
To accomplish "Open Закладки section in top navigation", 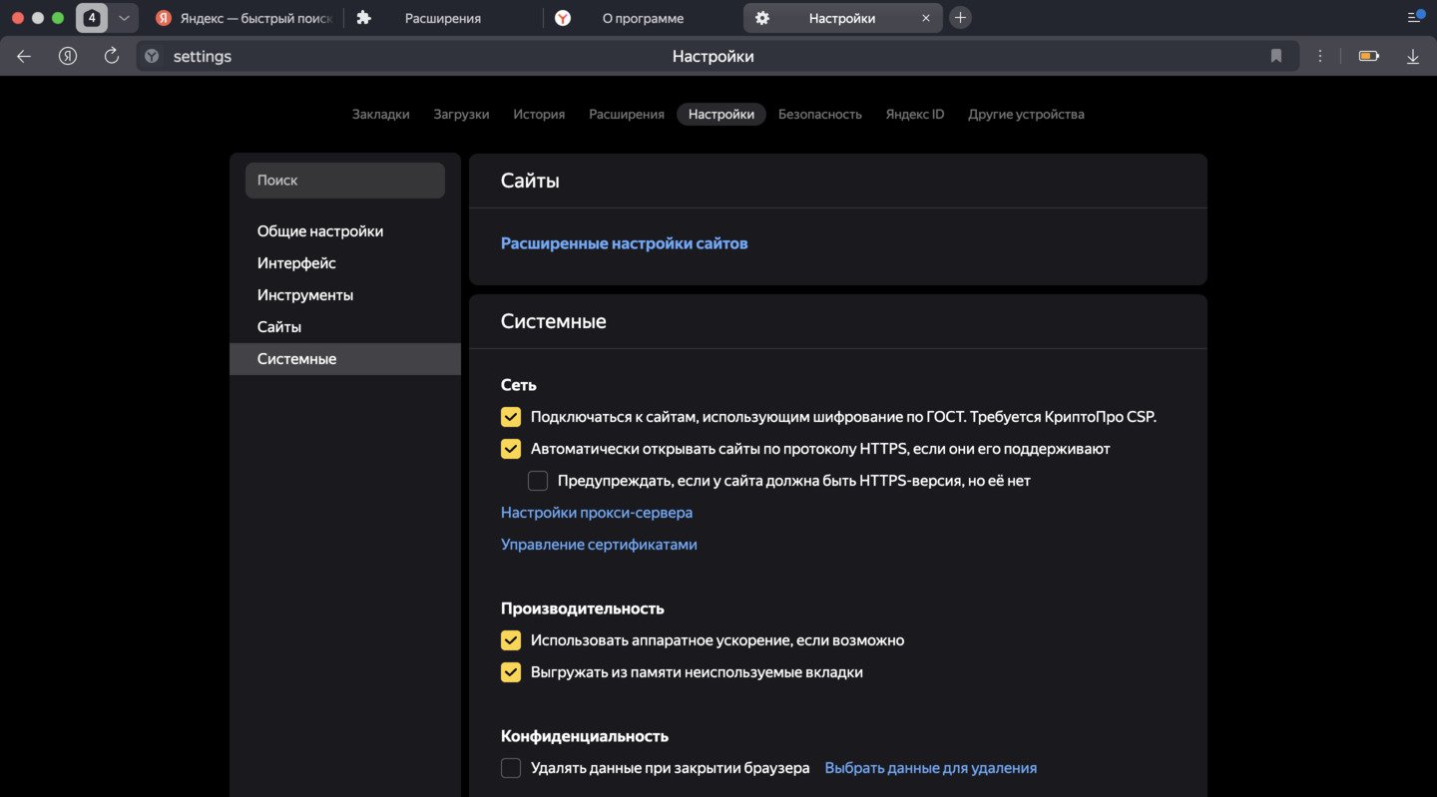I will point(381,114).
